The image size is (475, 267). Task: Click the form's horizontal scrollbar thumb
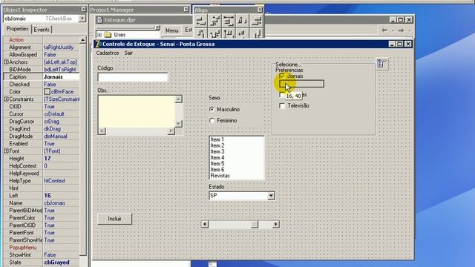pos(255,224)
